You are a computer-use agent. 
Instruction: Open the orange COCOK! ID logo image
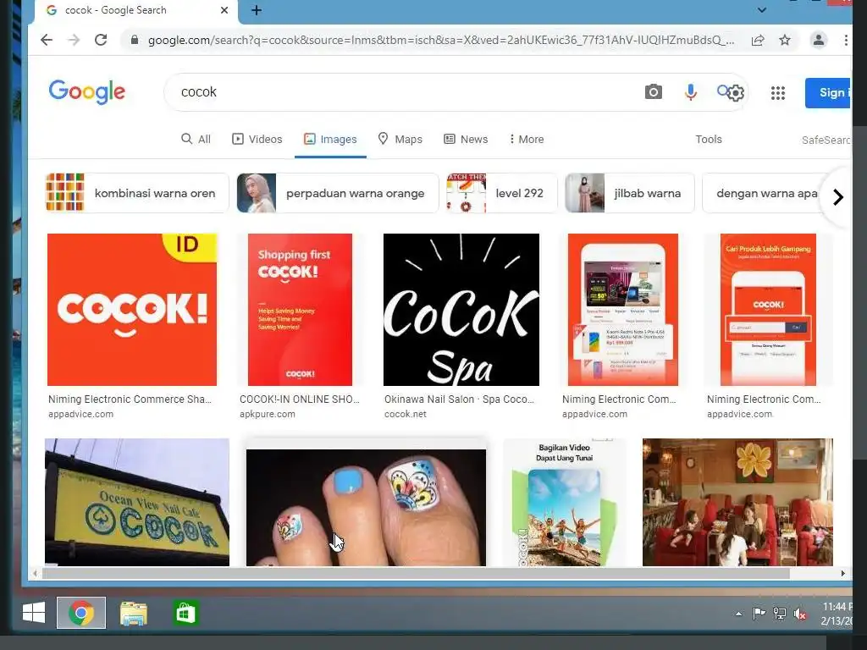[132, 310]
